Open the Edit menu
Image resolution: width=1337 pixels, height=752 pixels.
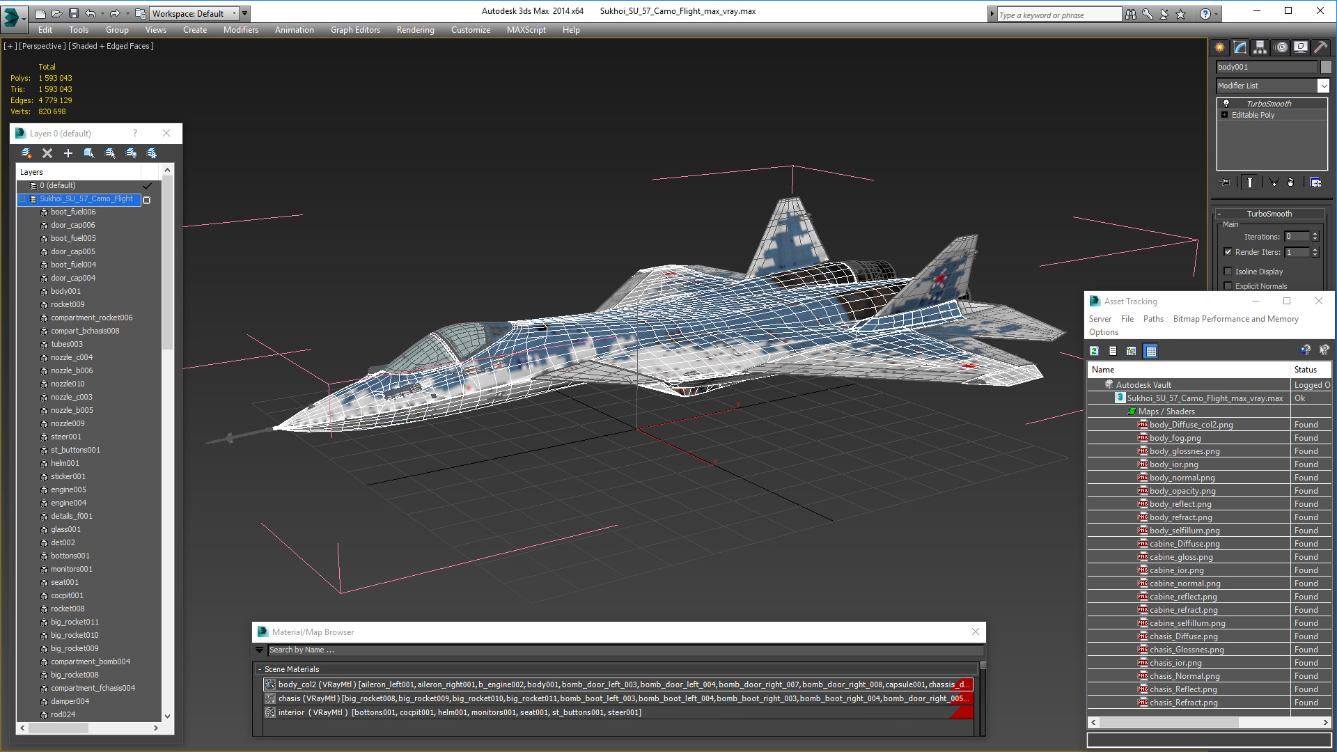[x=45, y=30]
